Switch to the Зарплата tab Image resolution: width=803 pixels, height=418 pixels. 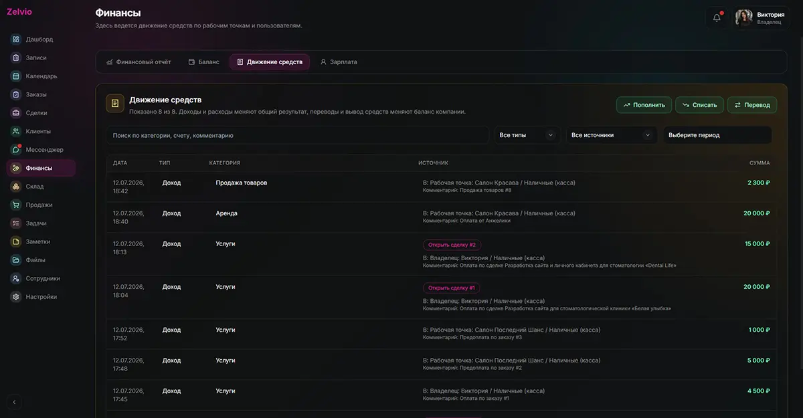[339, 62]
